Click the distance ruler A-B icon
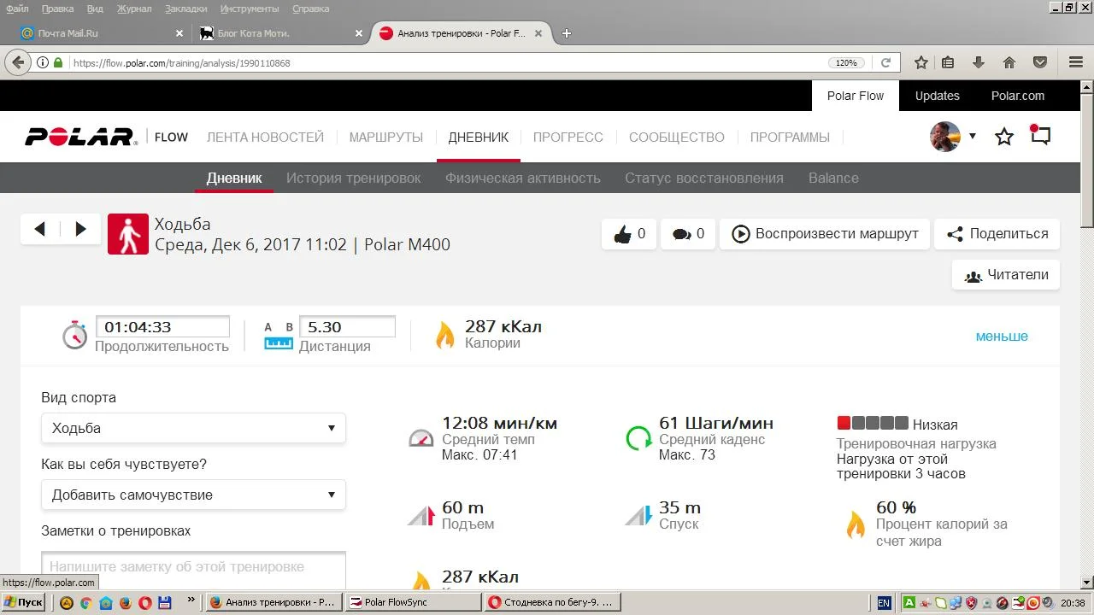The width and height of the screenshot is (1094, 615). (x=279, y=336)
